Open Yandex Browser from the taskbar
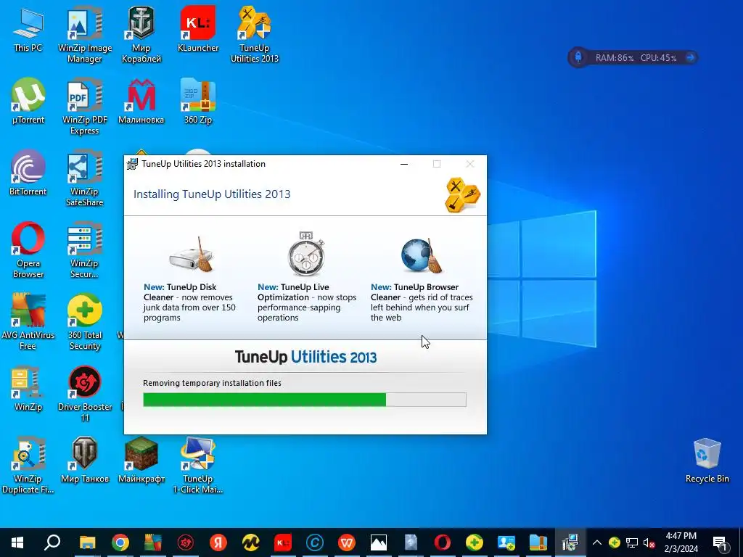The height and width of the screenshot is (557, 743). pyautogui.click(x=218, y=542)
